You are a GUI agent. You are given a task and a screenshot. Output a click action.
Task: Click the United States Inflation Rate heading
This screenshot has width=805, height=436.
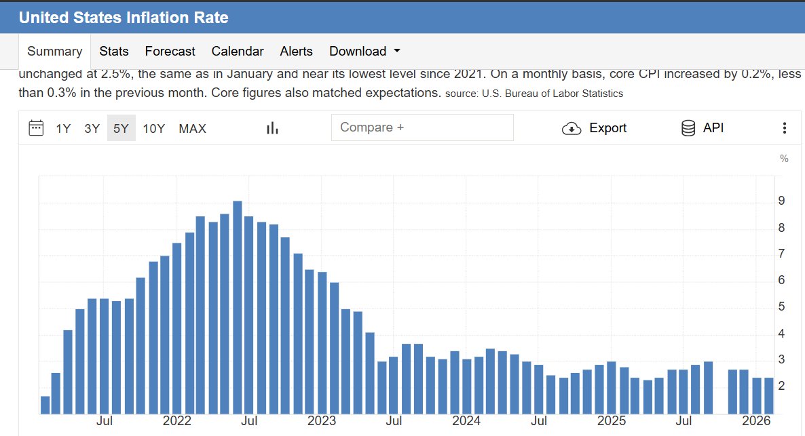pos(124,18)
